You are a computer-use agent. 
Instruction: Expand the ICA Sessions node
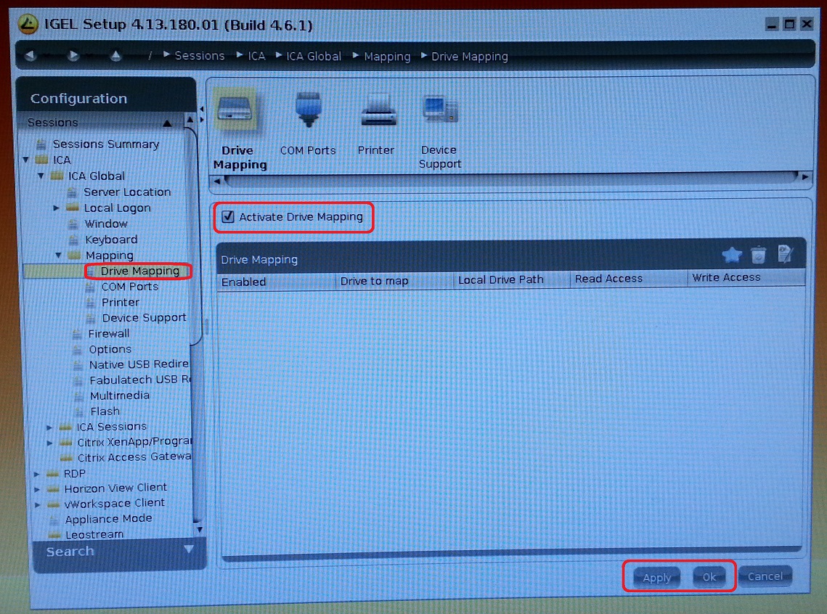point(49,427)
